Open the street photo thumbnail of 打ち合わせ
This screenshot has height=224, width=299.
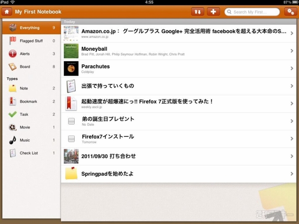tap(71, 156)
